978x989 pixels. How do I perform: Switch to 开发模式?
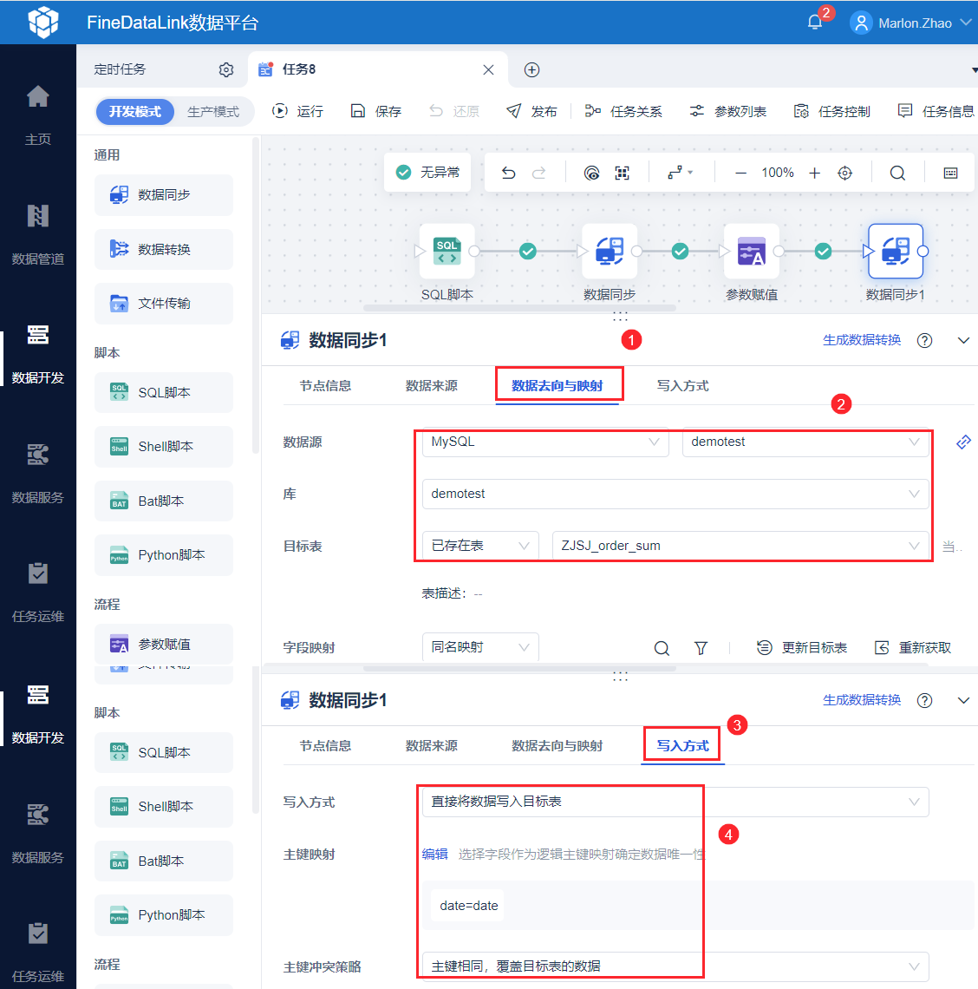pyautogui.click(x=135, y=112)
